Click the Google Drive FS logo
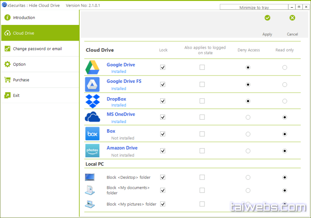 tap(93, 84)
